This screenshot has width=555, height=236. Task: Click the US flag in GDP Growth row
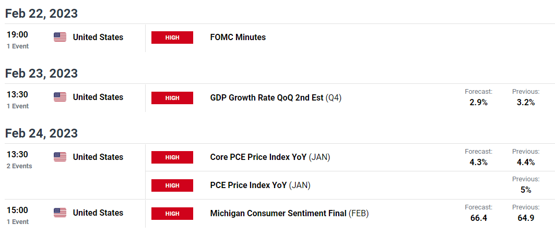tap(60, 97)
